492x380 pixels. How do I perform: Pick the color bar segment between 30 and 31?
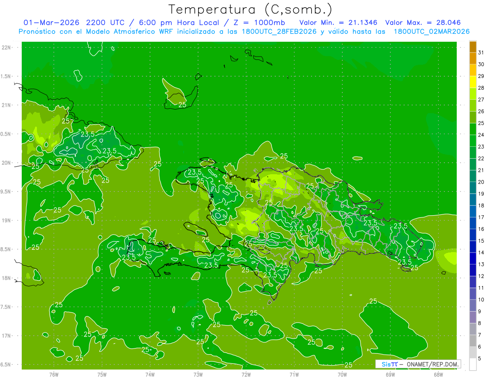473,59
